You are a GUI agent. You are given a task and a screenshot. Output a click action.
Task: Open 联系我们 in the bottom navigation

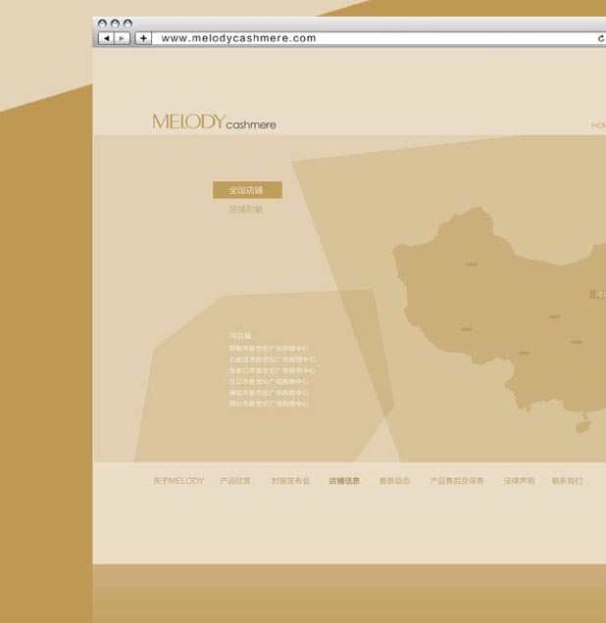point(567,481)
